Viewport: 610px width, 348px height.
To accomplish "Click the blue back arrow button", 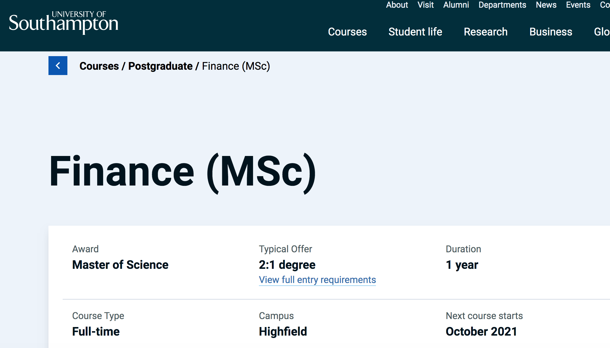I will (58, 66).
